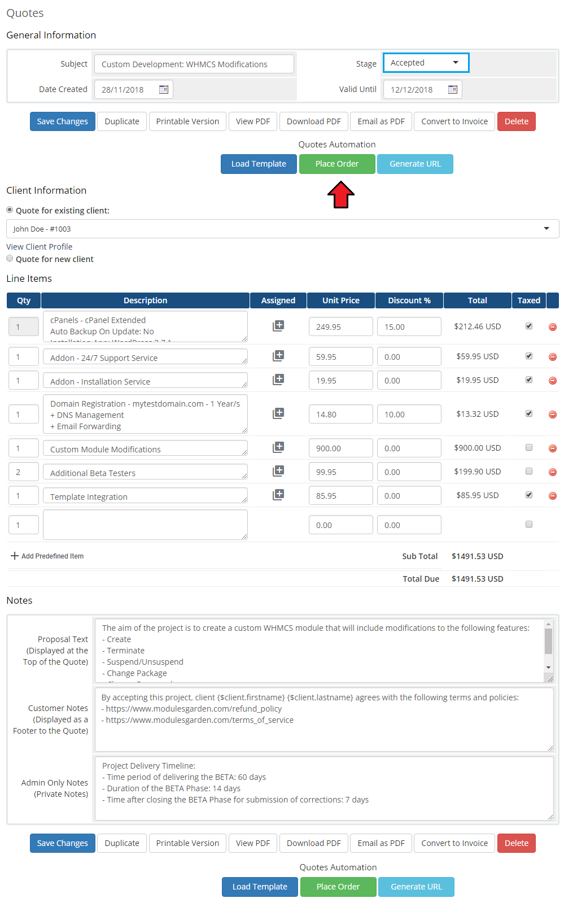
Task: Click top Load Template button
Action: 259,164
